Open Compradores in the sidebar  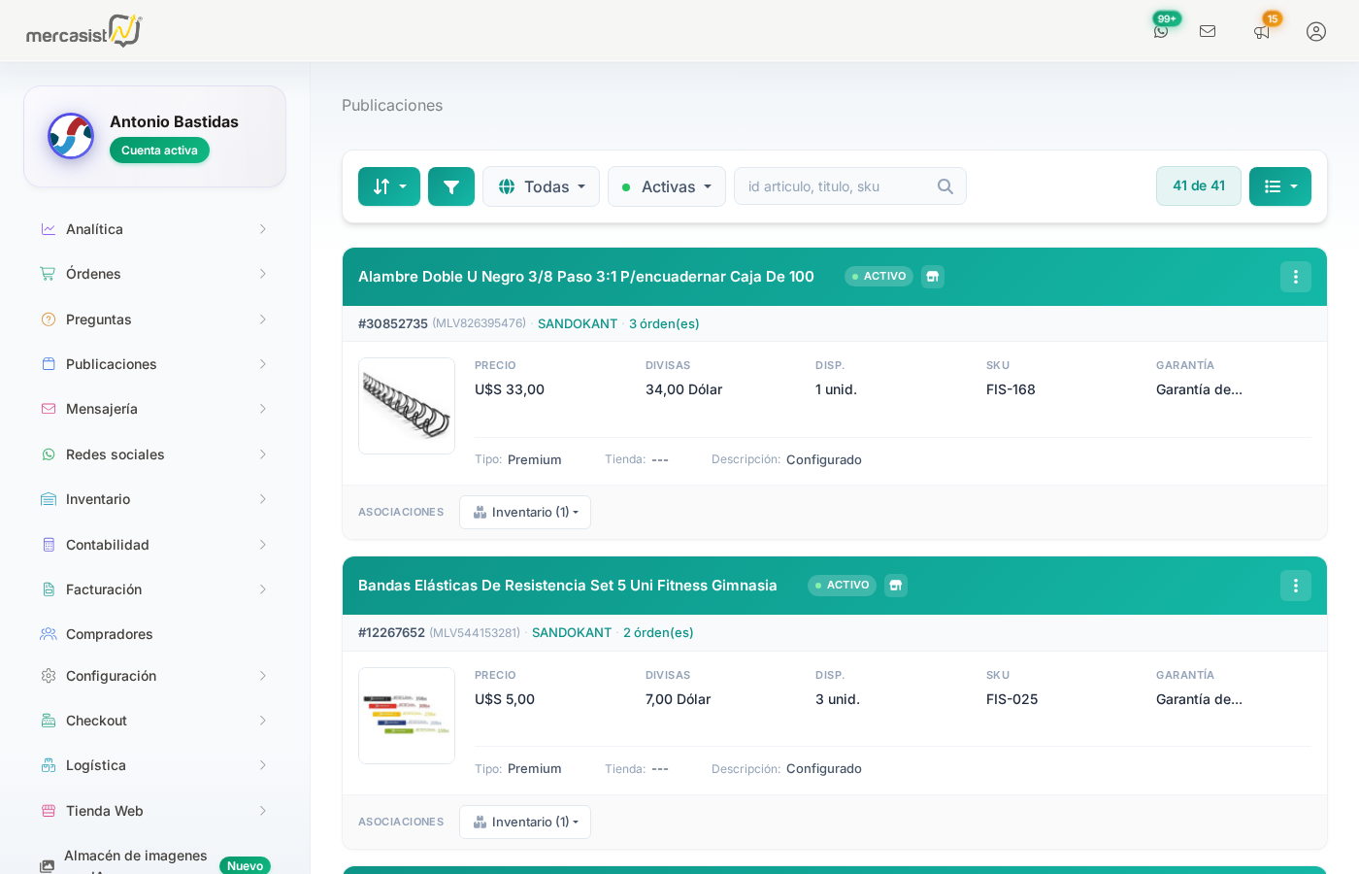point(110,634)
